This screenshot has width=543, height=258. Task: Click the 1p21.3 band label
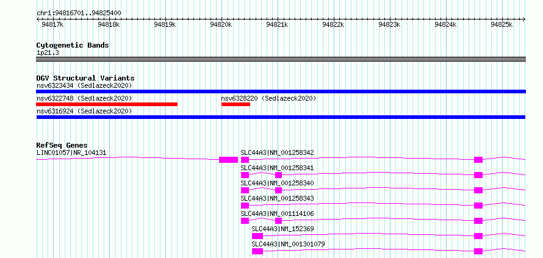tap(48, 52)
